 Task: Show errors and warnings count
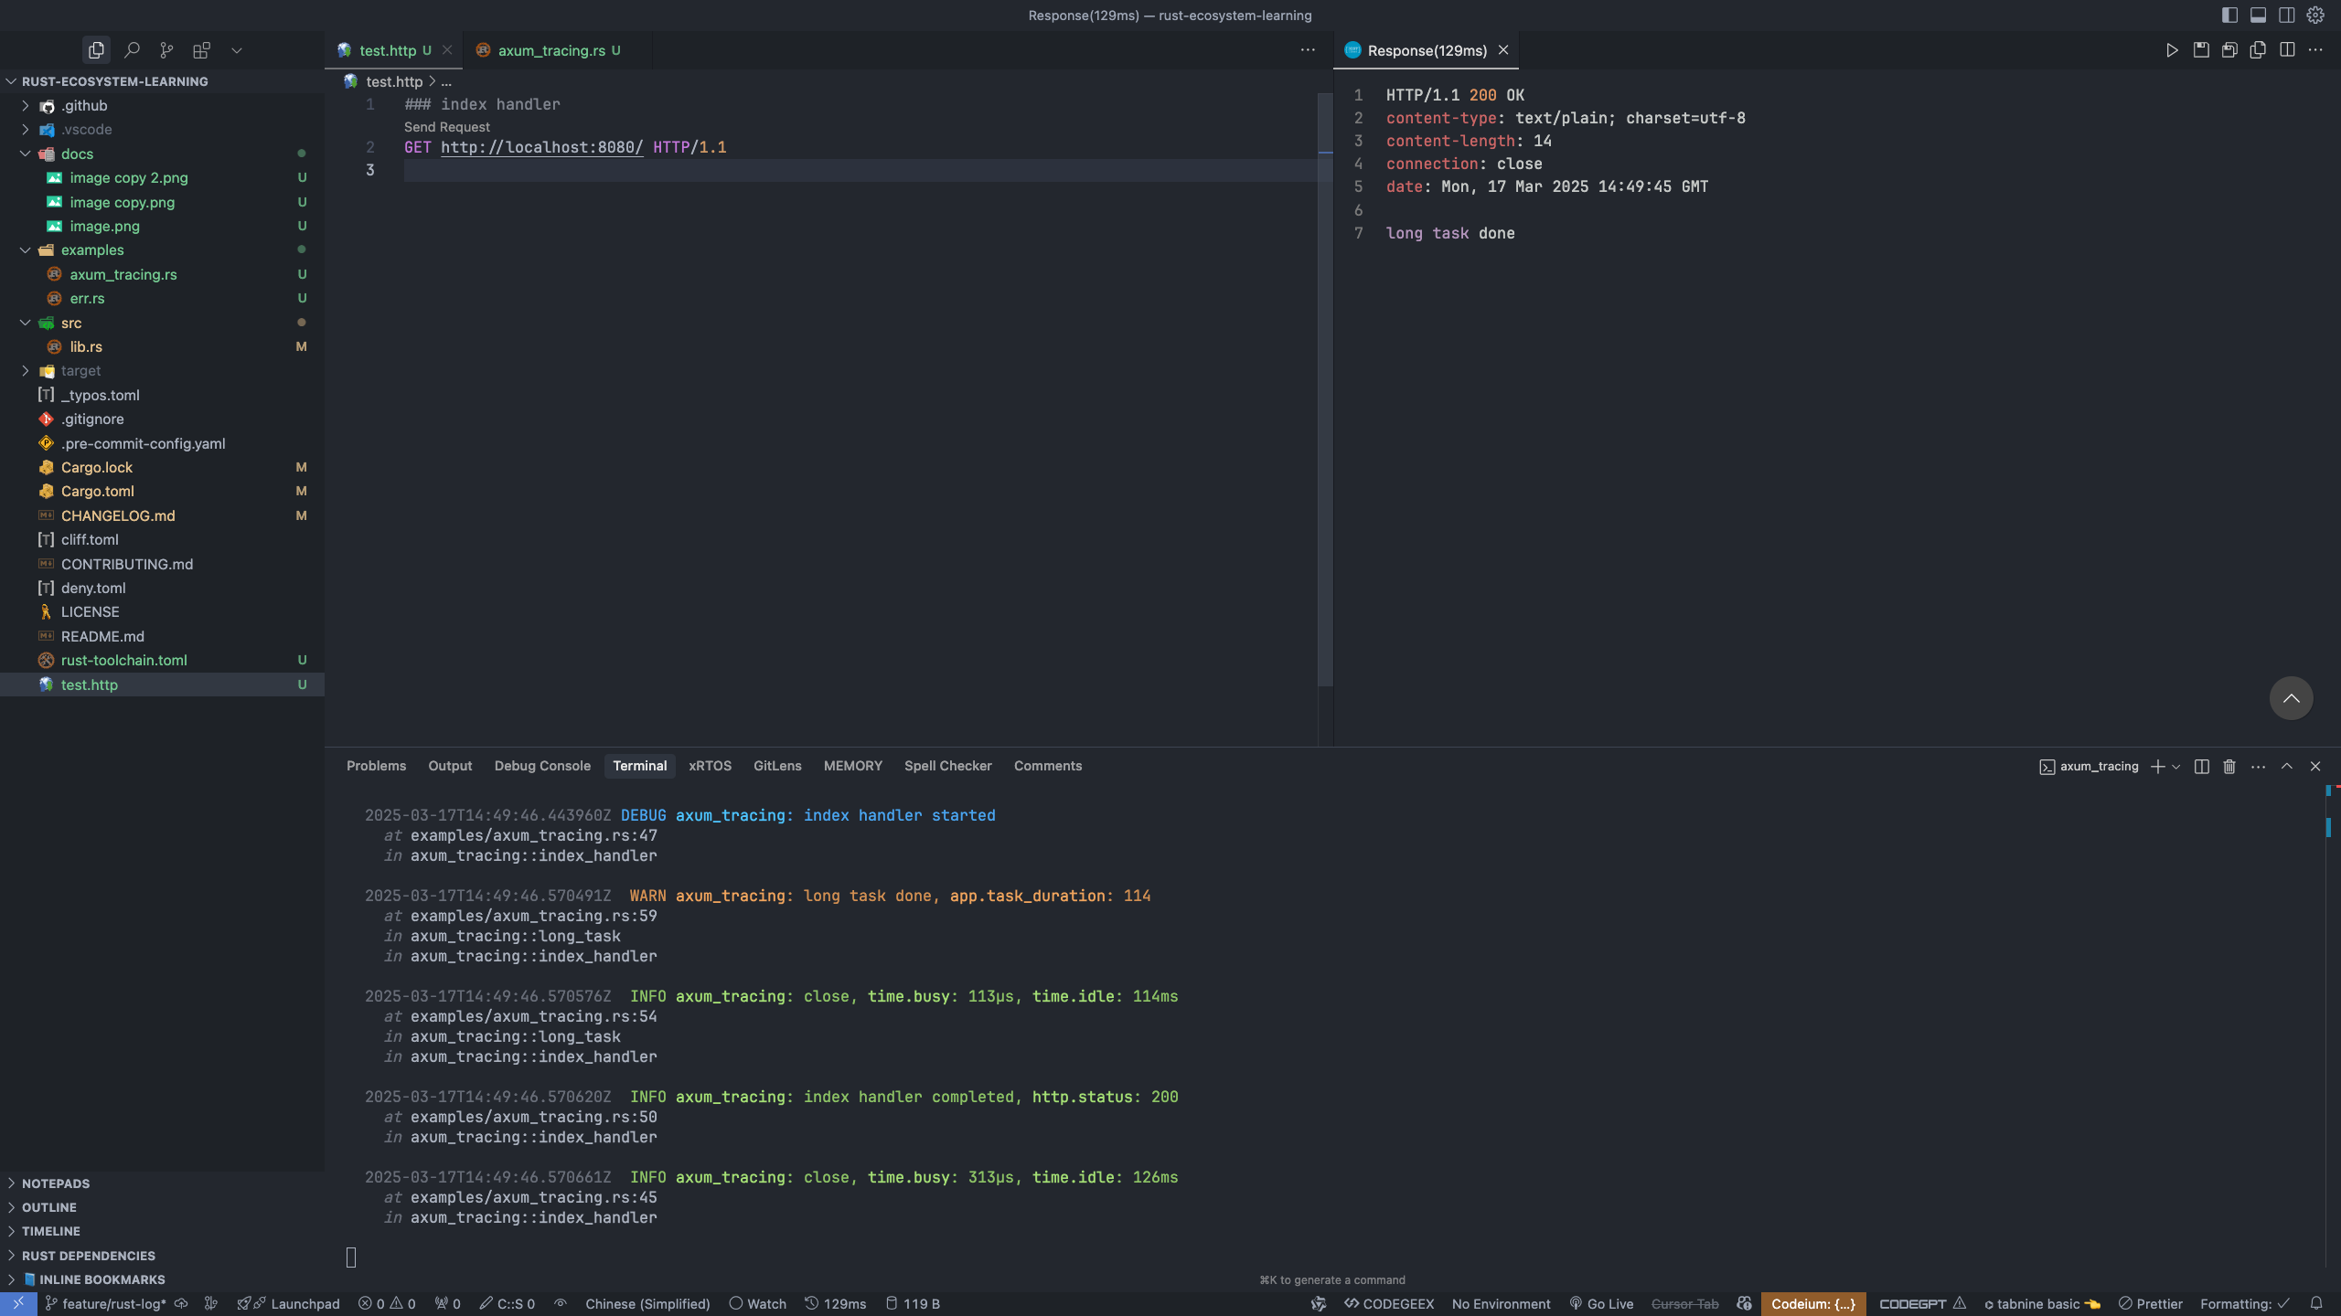[x=387, y=1304]
